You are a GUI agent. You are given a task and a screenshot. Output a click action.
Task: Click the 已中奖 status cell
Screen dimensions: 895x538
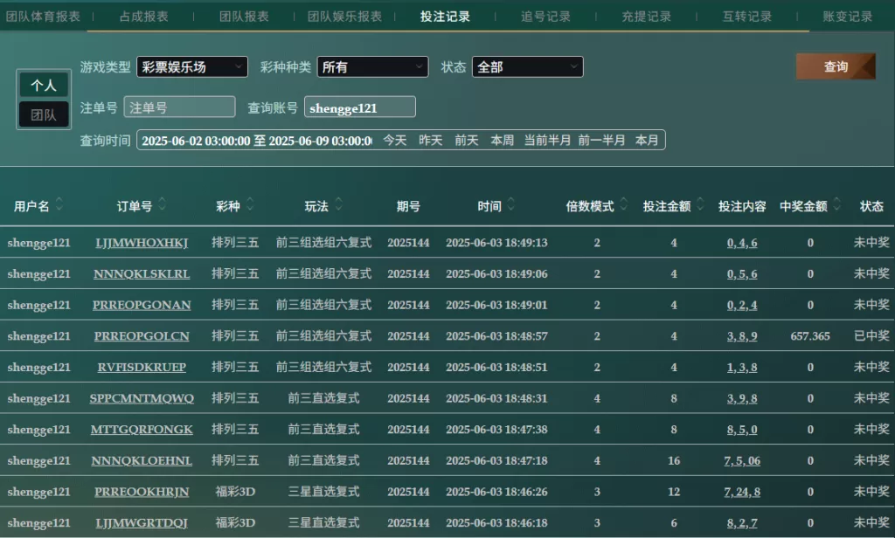tap(871, 336)
